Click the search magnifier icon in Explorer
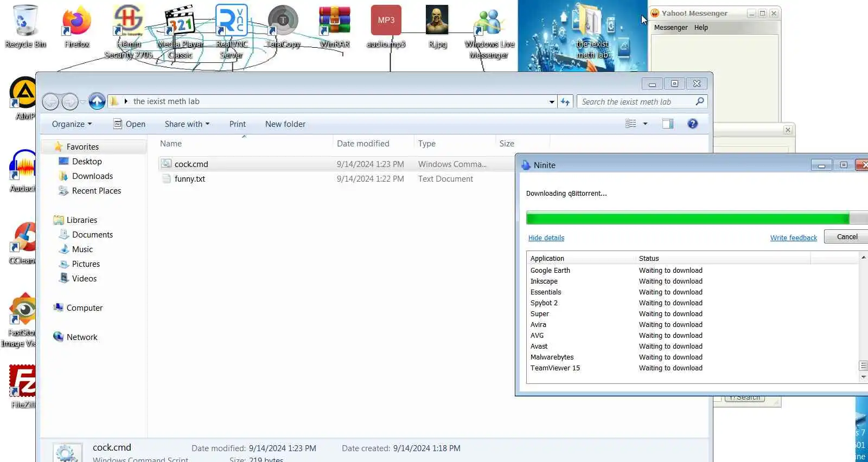This screenshot has width=868, height=462. pyautogui.click(x=700, y=101)
